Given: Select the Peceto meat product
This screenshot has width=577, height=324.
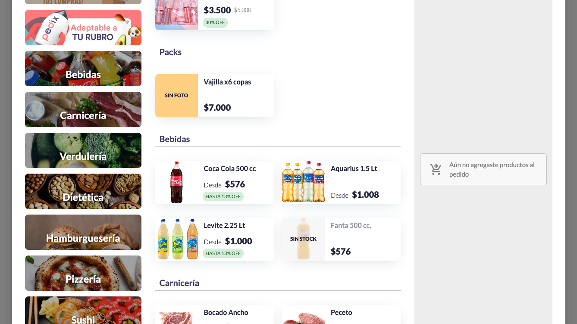Looking at the screenshot, I should click(341, 312).
